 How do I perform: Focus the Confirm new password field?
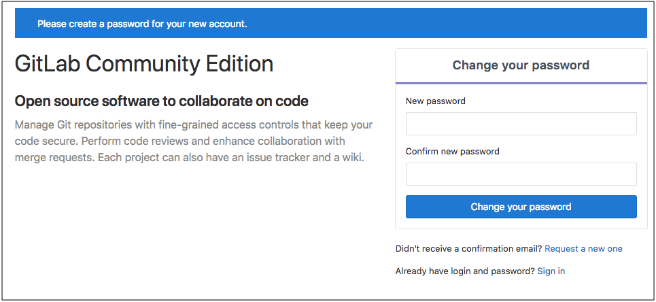(x=521, y=174)
